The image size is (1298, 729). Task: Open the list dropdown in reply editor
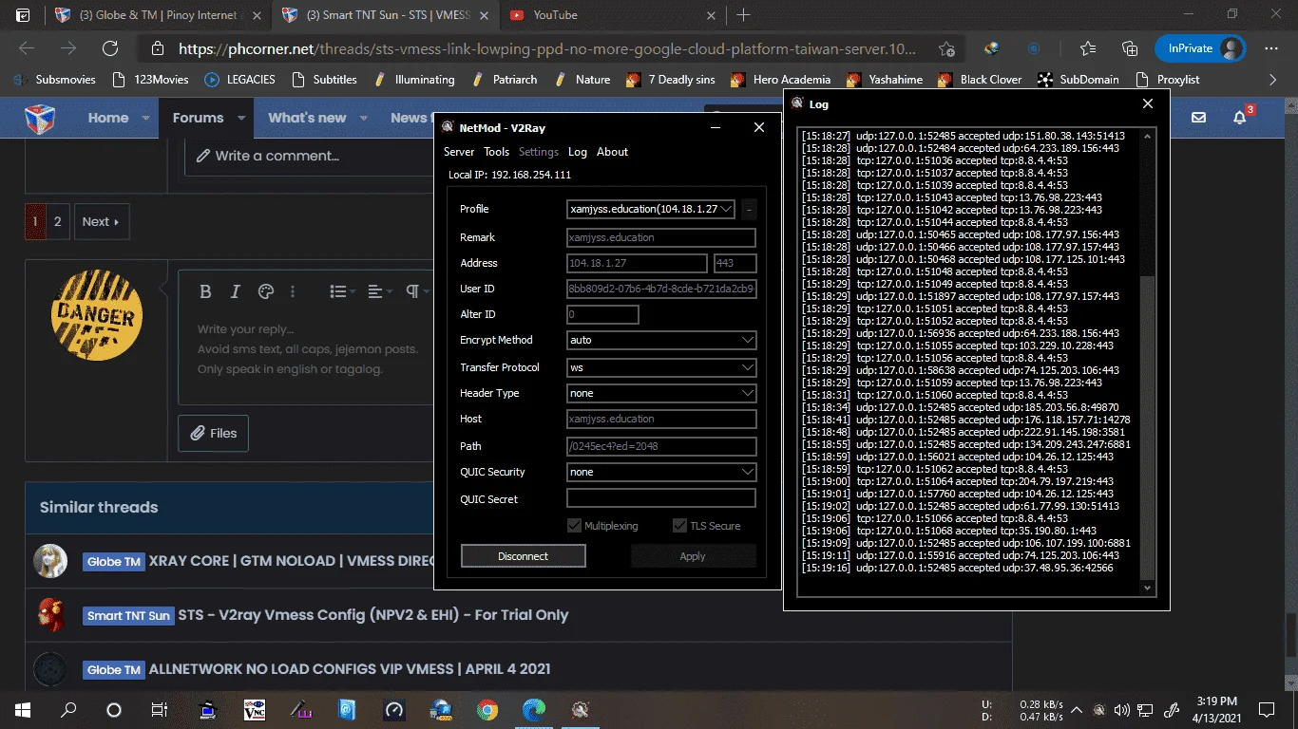coord(341,291)
